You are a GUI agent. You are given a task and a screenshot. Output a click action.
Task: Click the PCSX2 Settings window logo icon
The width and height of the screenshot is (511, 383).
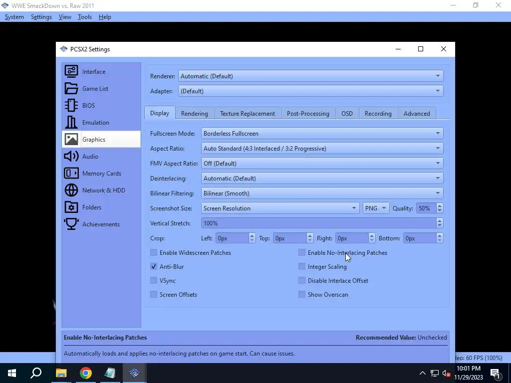63,49
